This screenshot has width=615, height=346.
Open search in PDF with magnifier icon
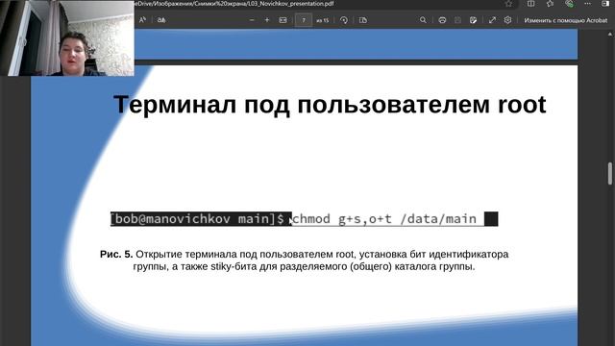click(423, 20)
